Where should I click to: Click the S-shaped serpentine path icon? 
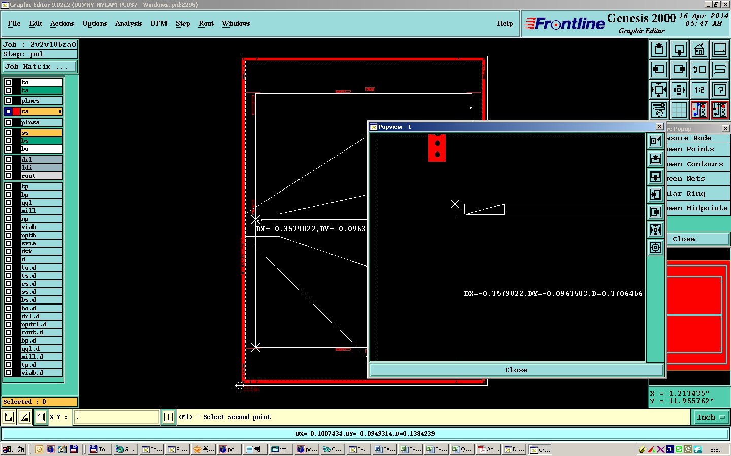tap(720, 69)
